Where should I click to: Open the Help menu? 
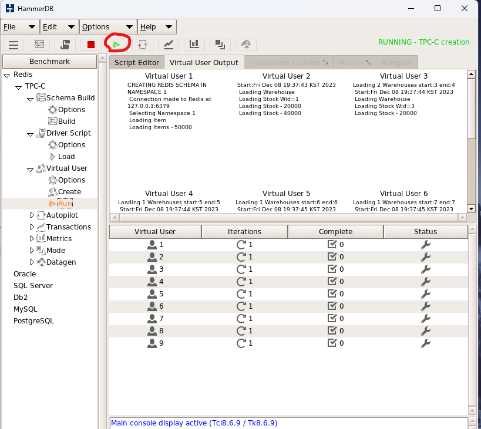tap(157, 27)
